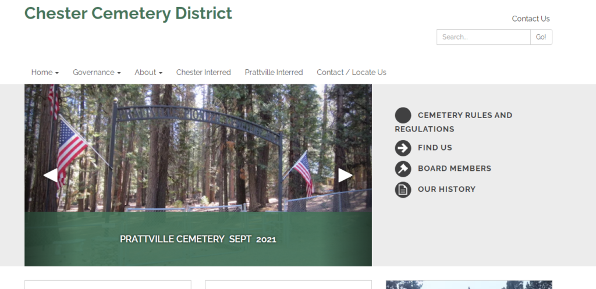Expand the About dropdown menu
Screen dimensions: 596x289
[148, 72]
